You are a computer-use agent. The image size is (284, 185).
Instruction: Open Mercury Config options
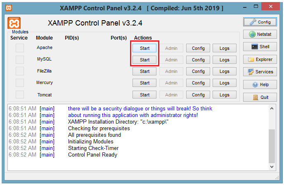tap(198, 83)
